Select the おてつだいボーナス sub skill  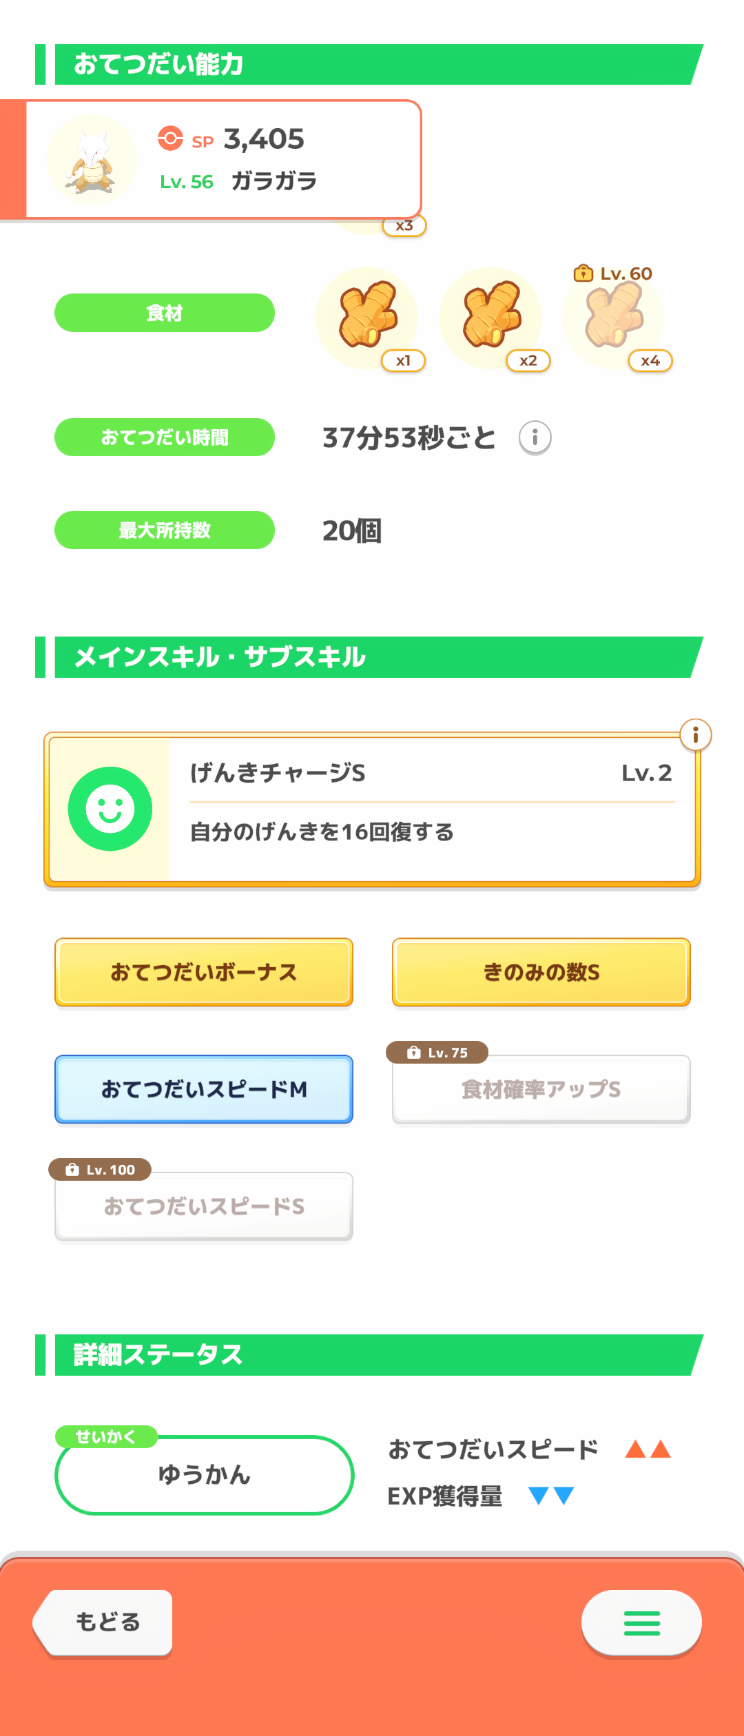pos(204,972)
